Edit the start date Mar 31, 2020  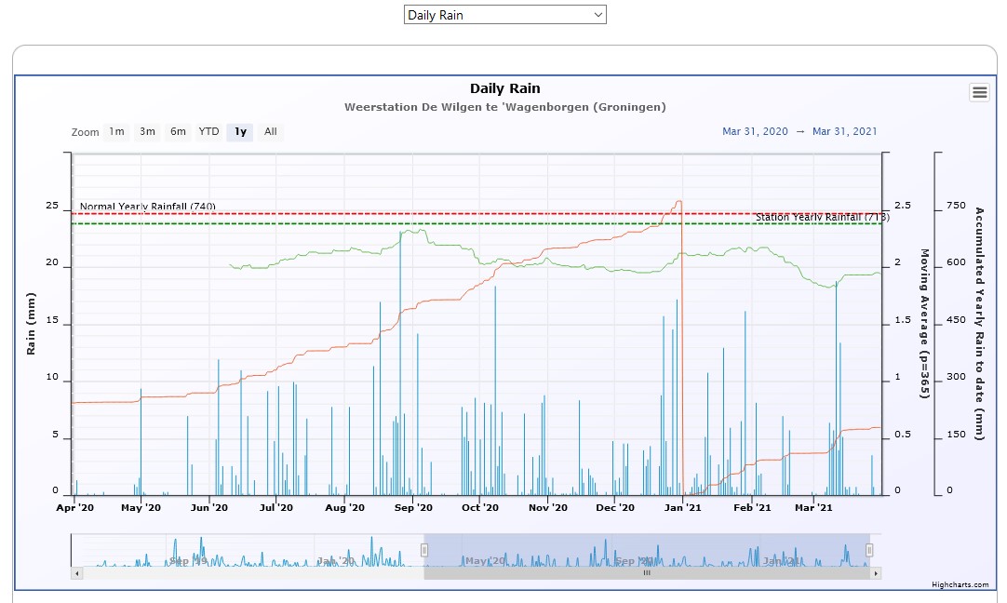tap(755, 132)
